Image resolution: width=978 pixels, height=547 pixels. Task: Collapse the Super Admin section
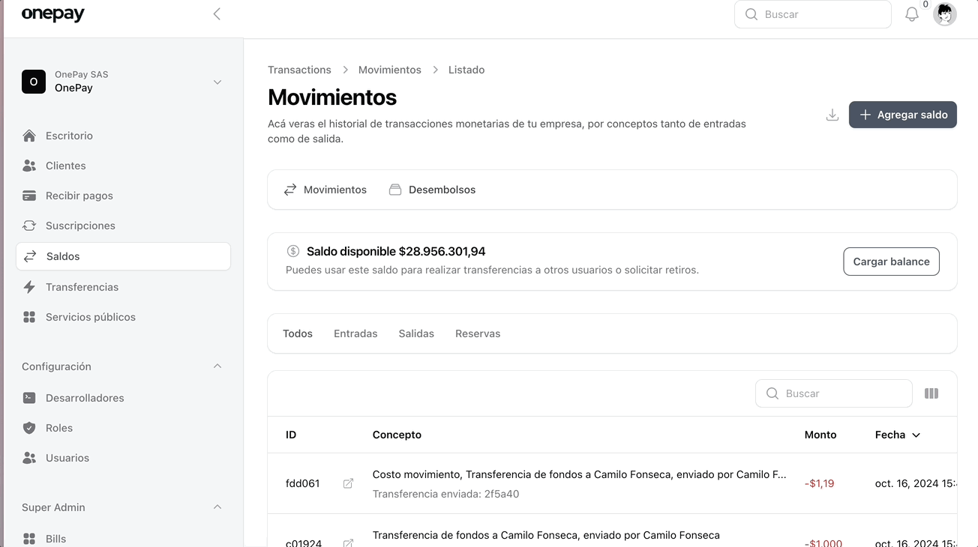tap(217, 507)
